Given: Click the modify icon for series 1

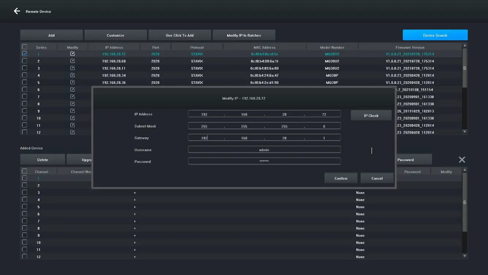Looking at the screenshot, I should point(72,54).
